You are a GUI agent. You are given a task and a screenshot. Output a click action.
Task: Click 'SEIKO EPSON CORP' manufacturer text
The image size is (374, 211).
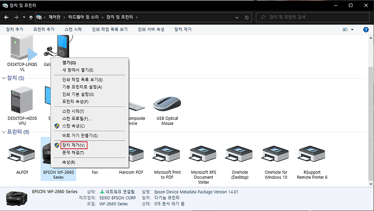pyautogui.click(x=118, y=198)
